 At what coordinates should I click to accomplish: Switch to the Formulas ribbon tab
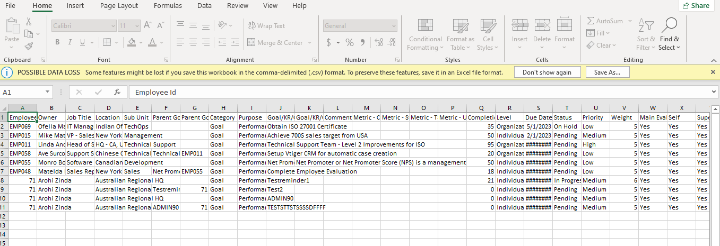click(x=168, y=6)
